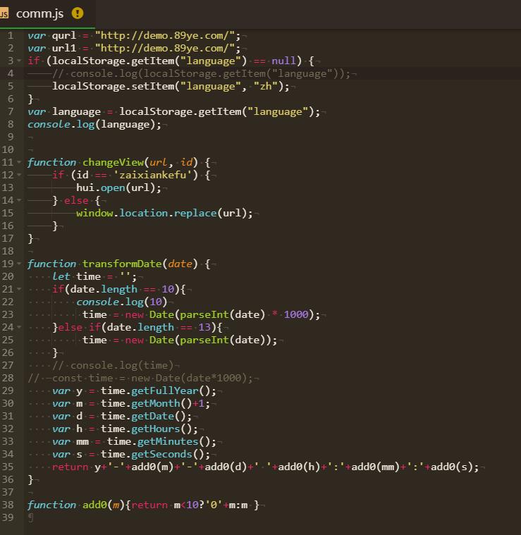This screenshot has width=521, height=535.
Task: Click the date parameter on line 19
Action: (180, 264)
